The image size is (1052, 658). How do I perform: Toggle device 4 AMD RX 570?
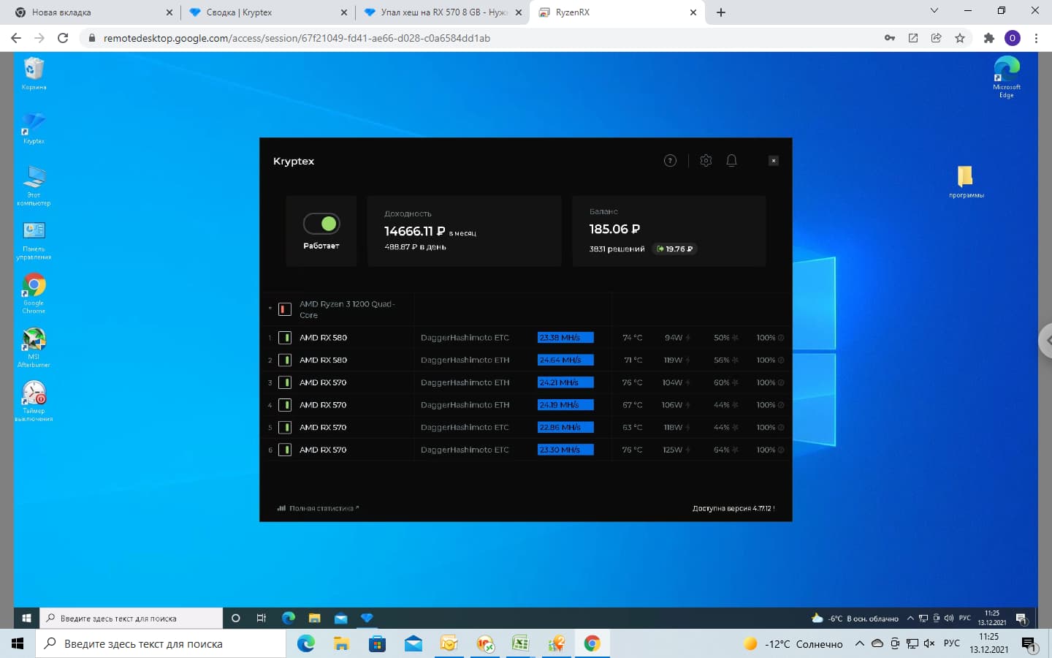tap(285, 405)
